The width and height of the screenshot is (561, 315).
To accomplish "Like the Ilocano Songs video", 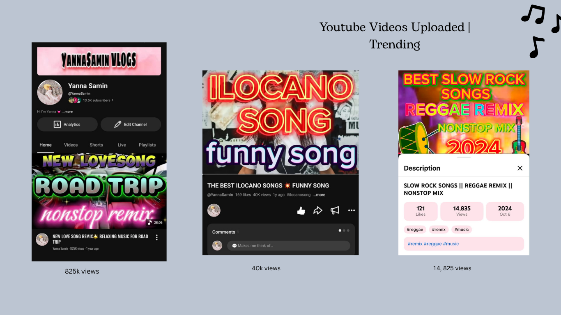I will (301, 210).
